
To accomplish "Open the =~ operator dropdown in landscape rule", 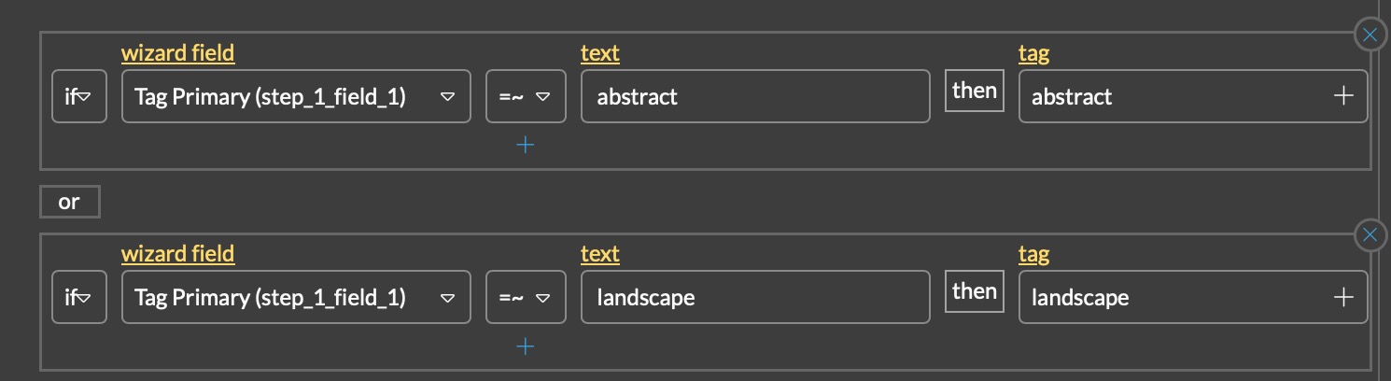I will [526, 298].
